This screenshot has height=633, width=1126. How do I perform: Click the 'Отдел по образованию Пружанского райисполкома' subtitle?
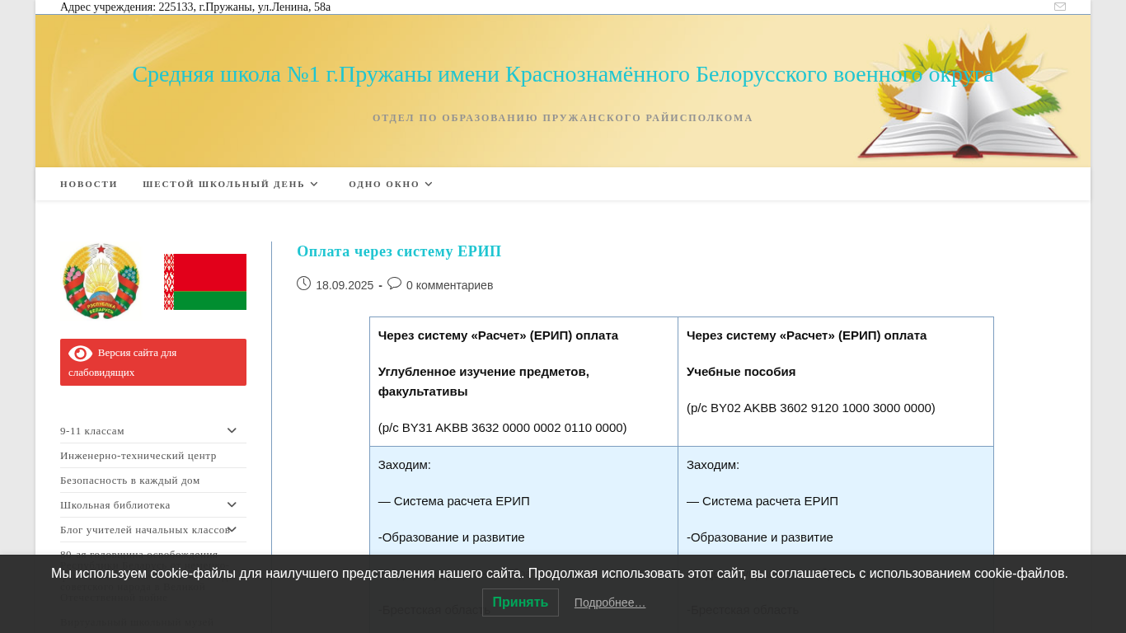tap(563, 118)
